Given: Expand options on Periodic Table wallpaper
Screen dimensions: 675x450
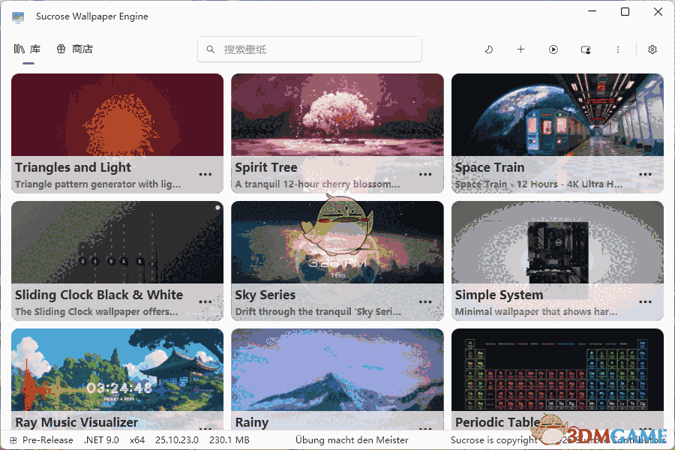Looking at the screenshot, I should [645, 428].
